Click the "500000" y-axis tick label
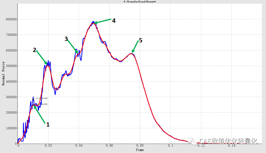The width and height of the screenshot is (266, 153). 11,66
